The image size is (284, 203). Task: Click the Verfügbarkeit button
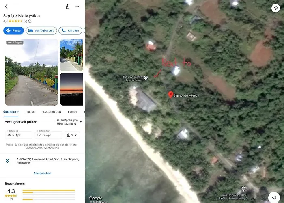coord(41,30)
